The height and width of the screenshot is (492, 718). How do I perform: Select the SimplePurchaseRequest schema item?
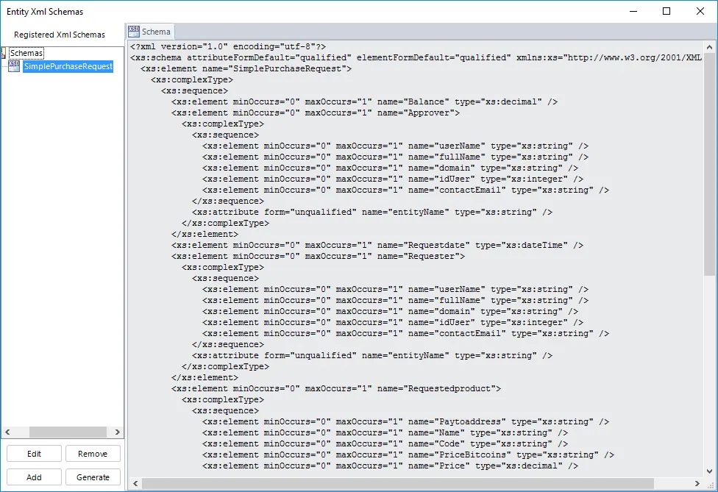coord(68,66)
